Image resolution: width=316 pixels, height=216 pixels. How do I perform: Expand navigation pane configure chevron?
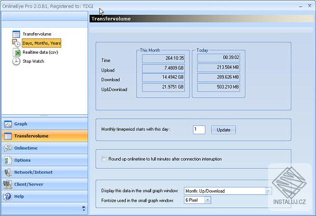(x=84, y=208)
